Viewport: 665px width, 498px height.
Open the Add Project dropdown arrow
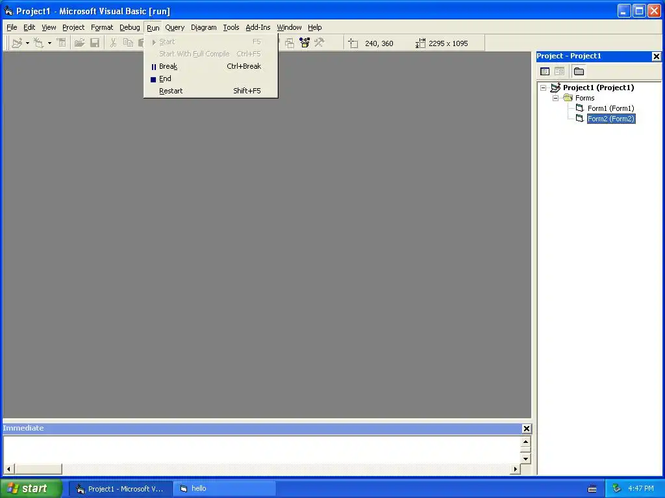coord(27,43)
